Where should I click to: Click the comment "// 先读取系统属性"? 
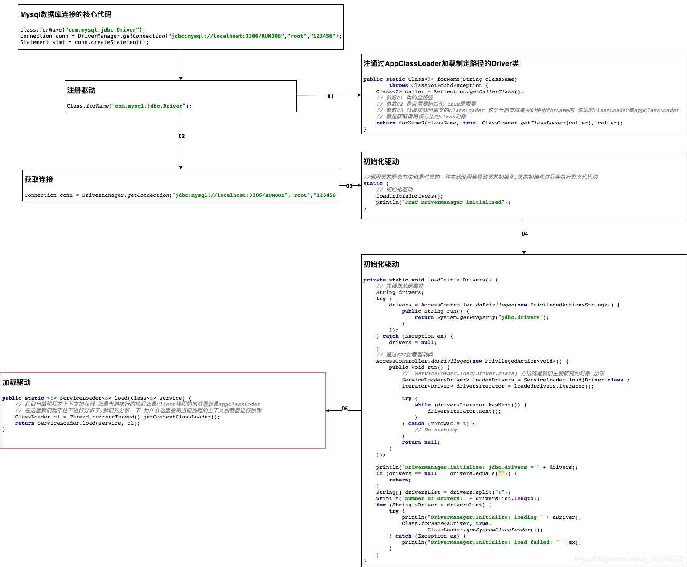tap(400, 286)
